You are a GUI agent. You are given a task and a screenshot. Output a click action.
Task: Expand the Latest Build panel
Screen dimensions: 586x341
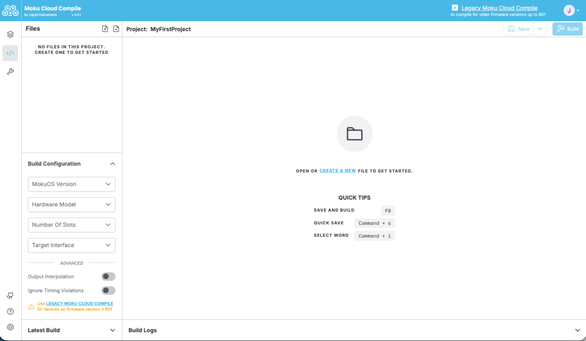(113, 330)
